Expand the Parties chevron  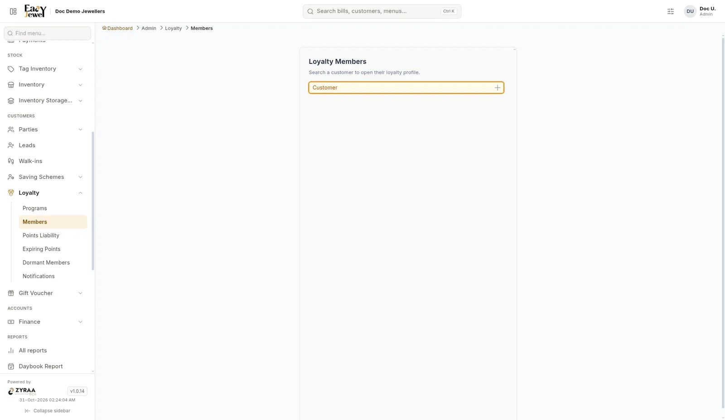[80, 129]
